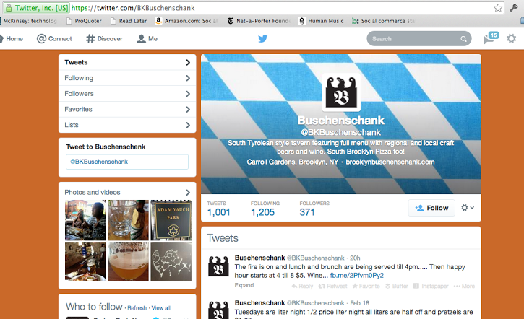Open Social commerce bookmark

click(383, 21)
